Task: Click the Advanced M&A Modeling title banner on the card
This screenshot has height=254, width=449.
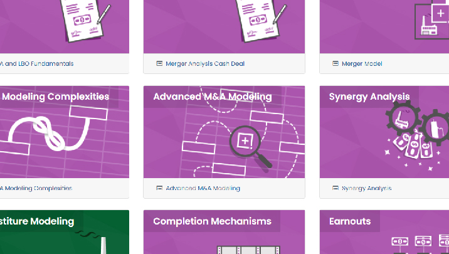Action: coord(212,97)
